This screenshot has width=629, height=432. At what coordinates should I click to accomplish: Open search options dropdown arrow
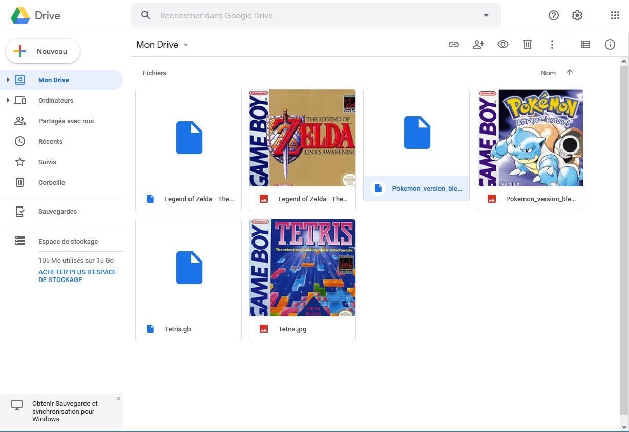(486, 15)
